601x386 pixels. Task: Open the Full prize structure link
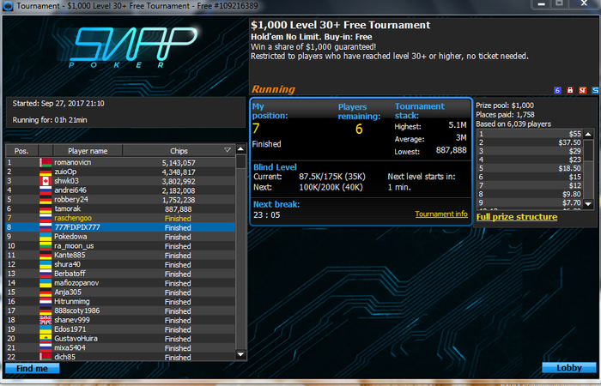click(517, 217)
